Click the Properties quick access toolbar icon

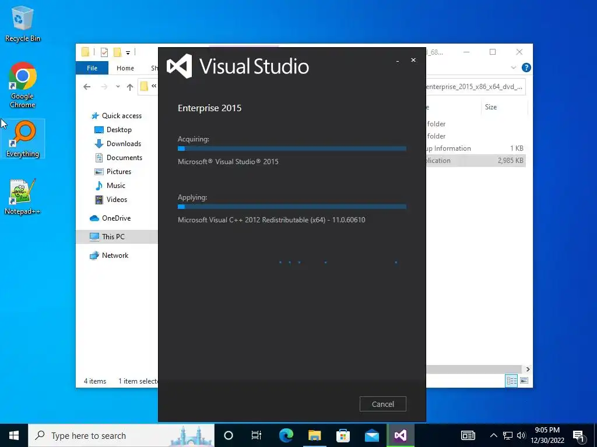[x=104, y=52]
